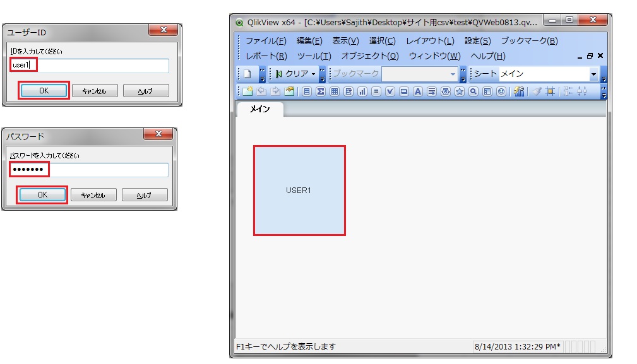Open toolbar options chevron right of ブックマーク combo
The image size is (637, 364).
click(463, 74)
